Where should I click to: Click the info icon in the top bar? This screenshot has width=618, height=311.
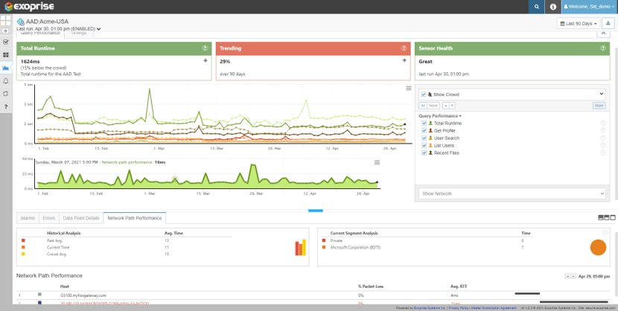(553, 7)
